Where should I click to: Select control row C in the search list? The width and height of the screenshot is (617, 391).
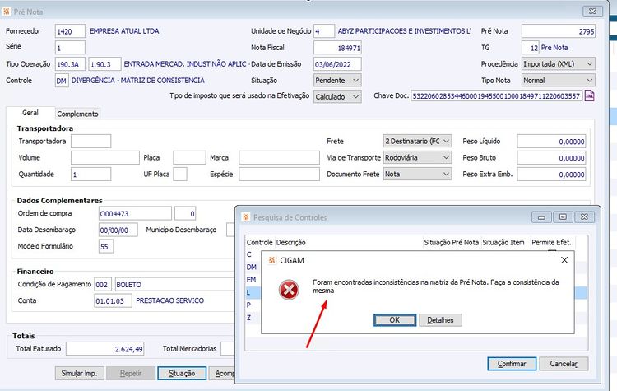click(249, 254)
